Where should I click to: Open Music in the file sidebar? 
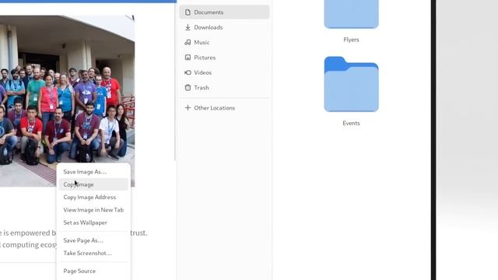(x=224, y=42)
